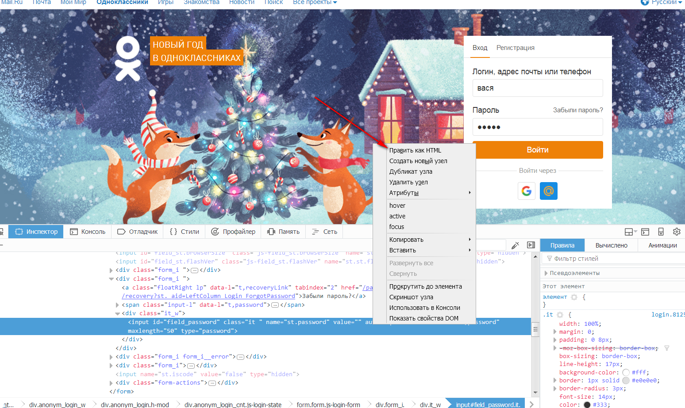Image resolution: width=685 pixels, height=408 pixels.
Task: Expand the margin property shorthand
Action: pos(555,332)
